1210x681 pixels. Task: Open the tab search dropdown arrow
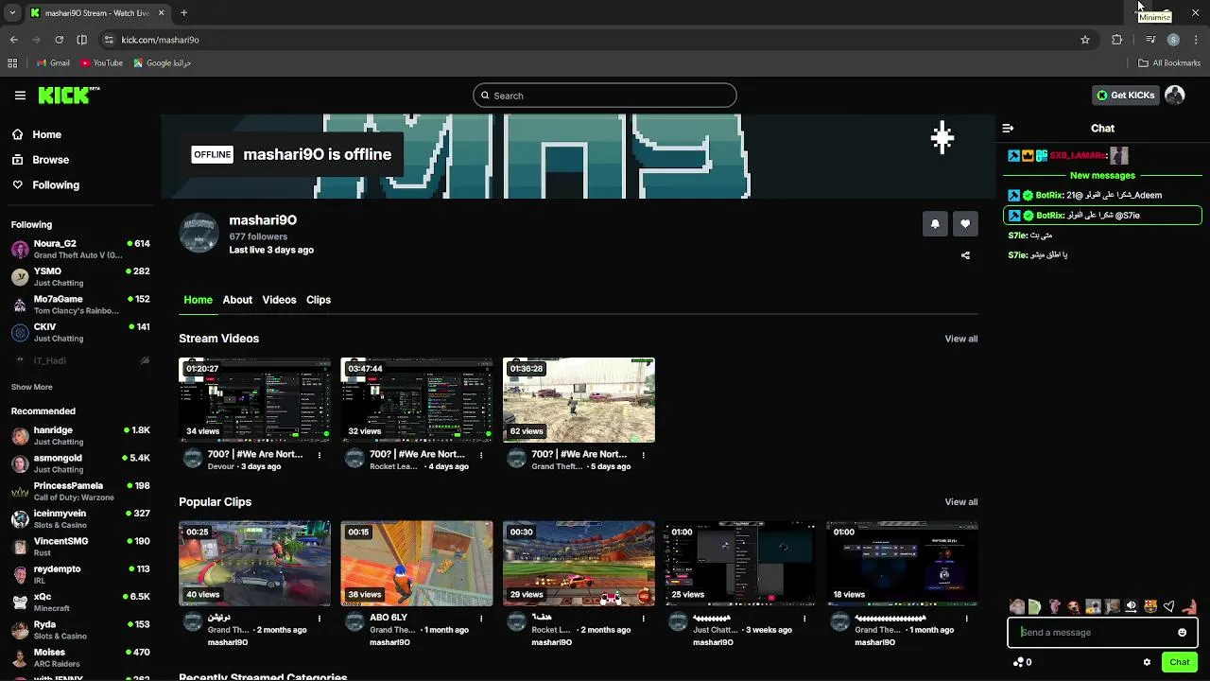(12, 13)
